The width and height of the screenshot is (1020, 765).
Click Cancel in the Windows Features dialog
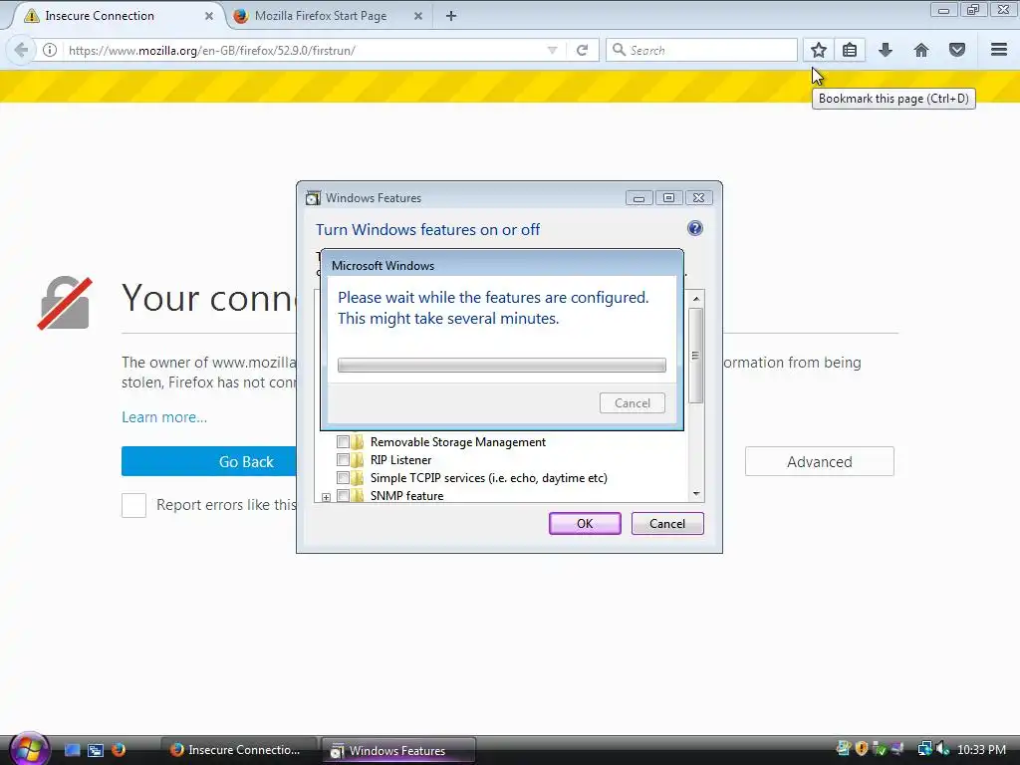pos(667,524)
